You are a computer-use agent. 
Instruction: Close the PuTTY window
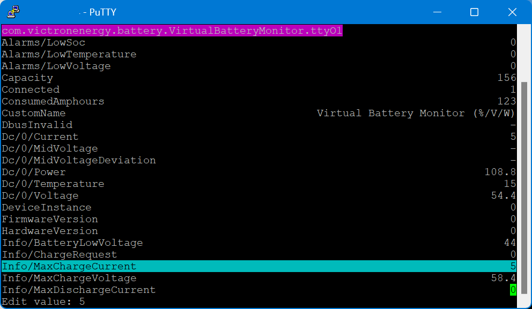[x=512, y=12]
